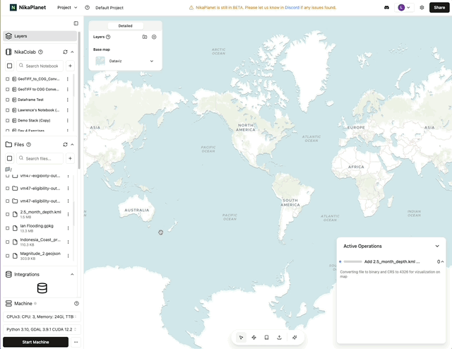Viewport: 452px width, 349px height.
Task: Check the Magnitude_2.geojson checkbox
Action: (x=8, y=256)
